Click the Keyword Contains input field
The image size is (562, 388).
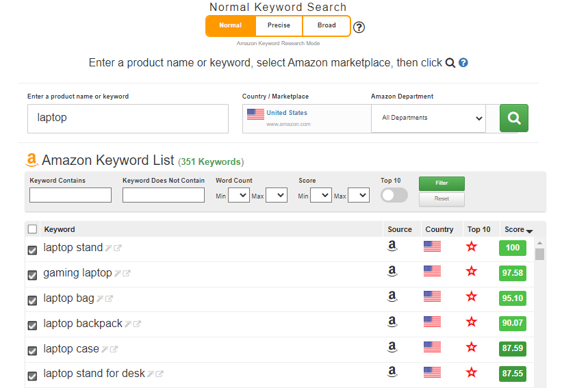71,195
